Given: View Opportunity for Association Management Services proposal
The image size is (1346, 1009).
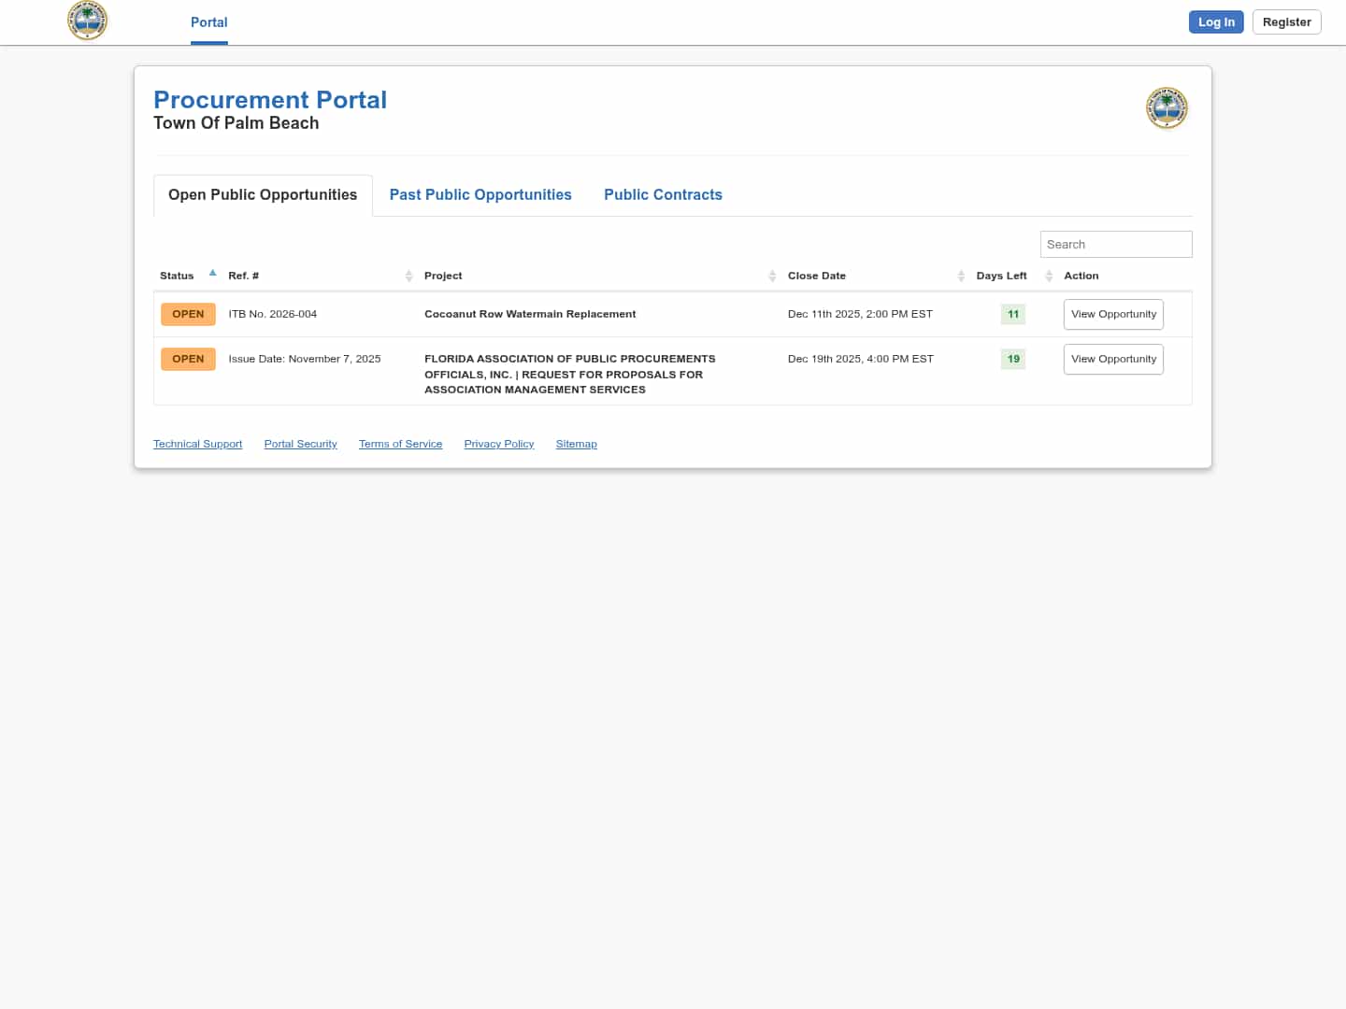Looking at the screenshot, I should click(x=1113, y=359).
